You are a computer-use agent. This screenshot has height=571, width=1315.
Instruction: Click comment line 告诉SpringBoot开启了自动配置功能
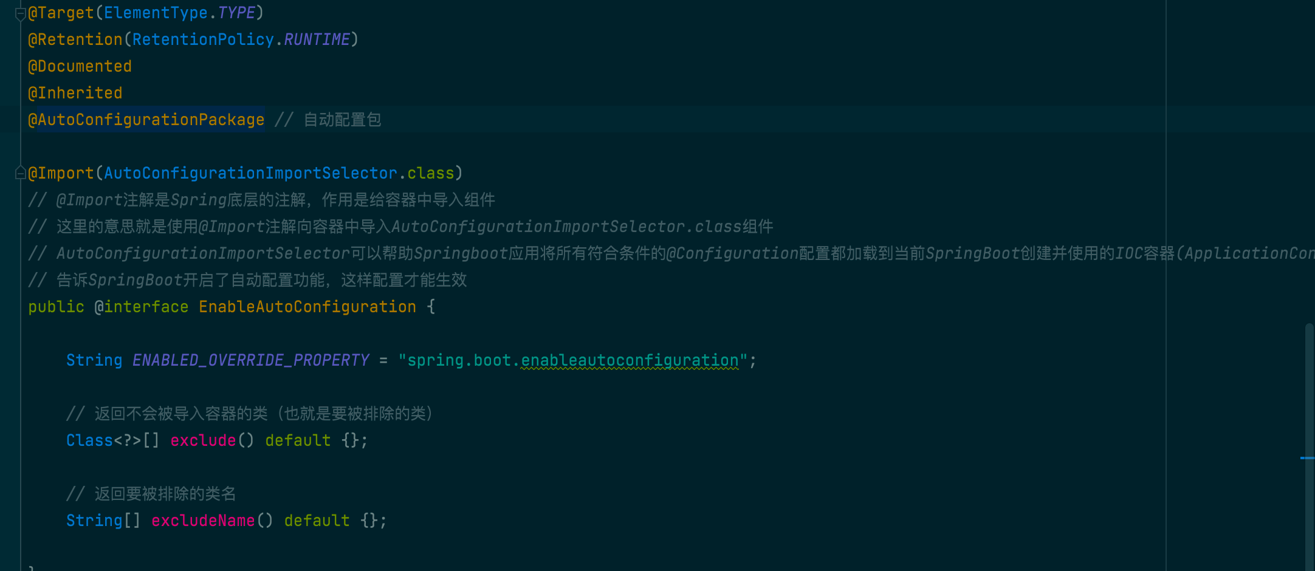point(247,280)
